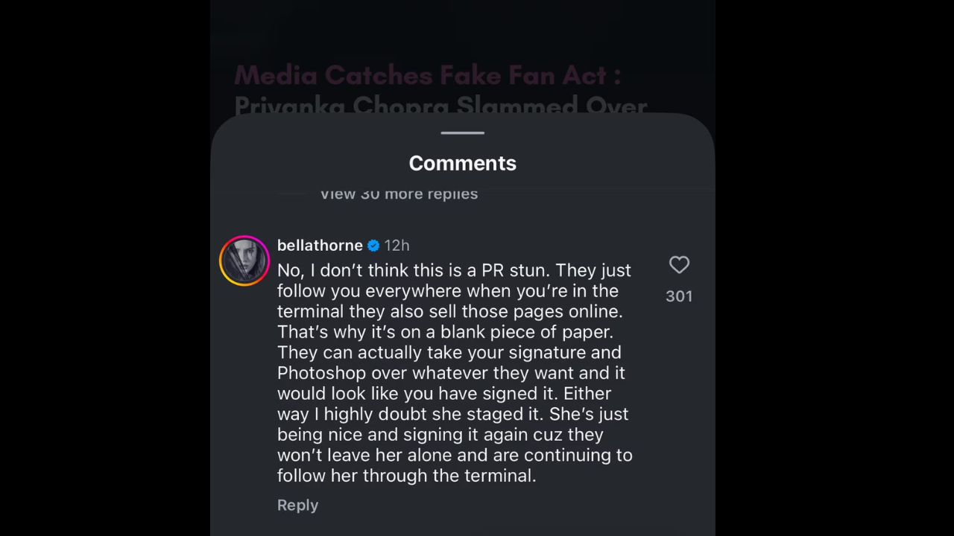Click the blue verified badge beside bellathorne
Screen dimensions: 954x536
[373, 246]
